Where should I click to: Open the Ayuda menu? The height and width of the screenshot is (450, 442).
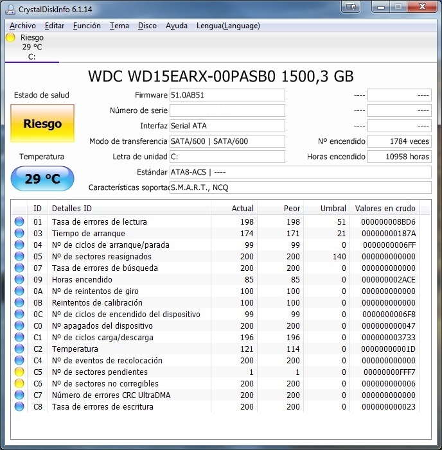pos(176,26)
